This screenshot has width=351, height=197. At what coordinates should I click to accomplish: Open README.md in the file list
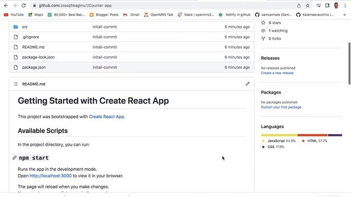pyautogui.click(x=33, y=47)
